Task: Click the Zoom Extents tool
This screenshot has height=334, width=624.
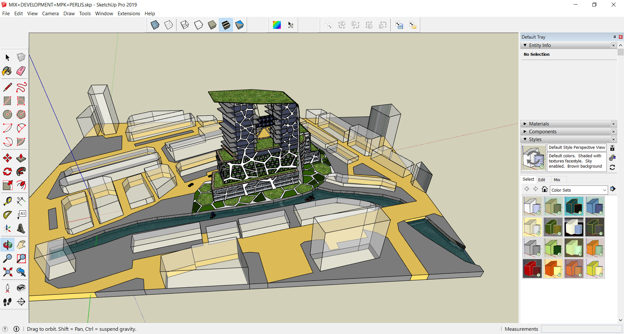Action: 7,272
